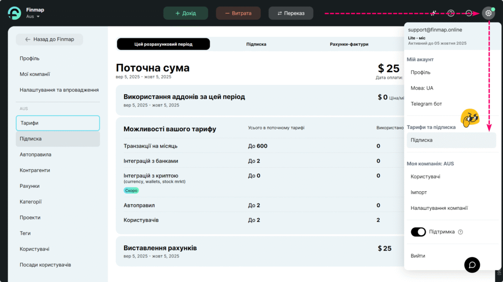Click the settings gear icon
503x282 pixels.
(488, 13)
